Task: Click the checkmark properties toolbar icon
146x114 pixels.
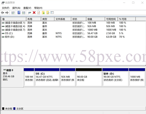Action: coord(38,12)
